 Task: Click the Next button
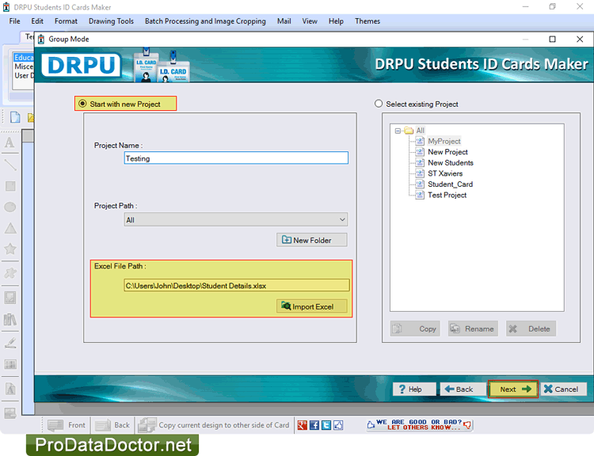[x=513, y=389]
